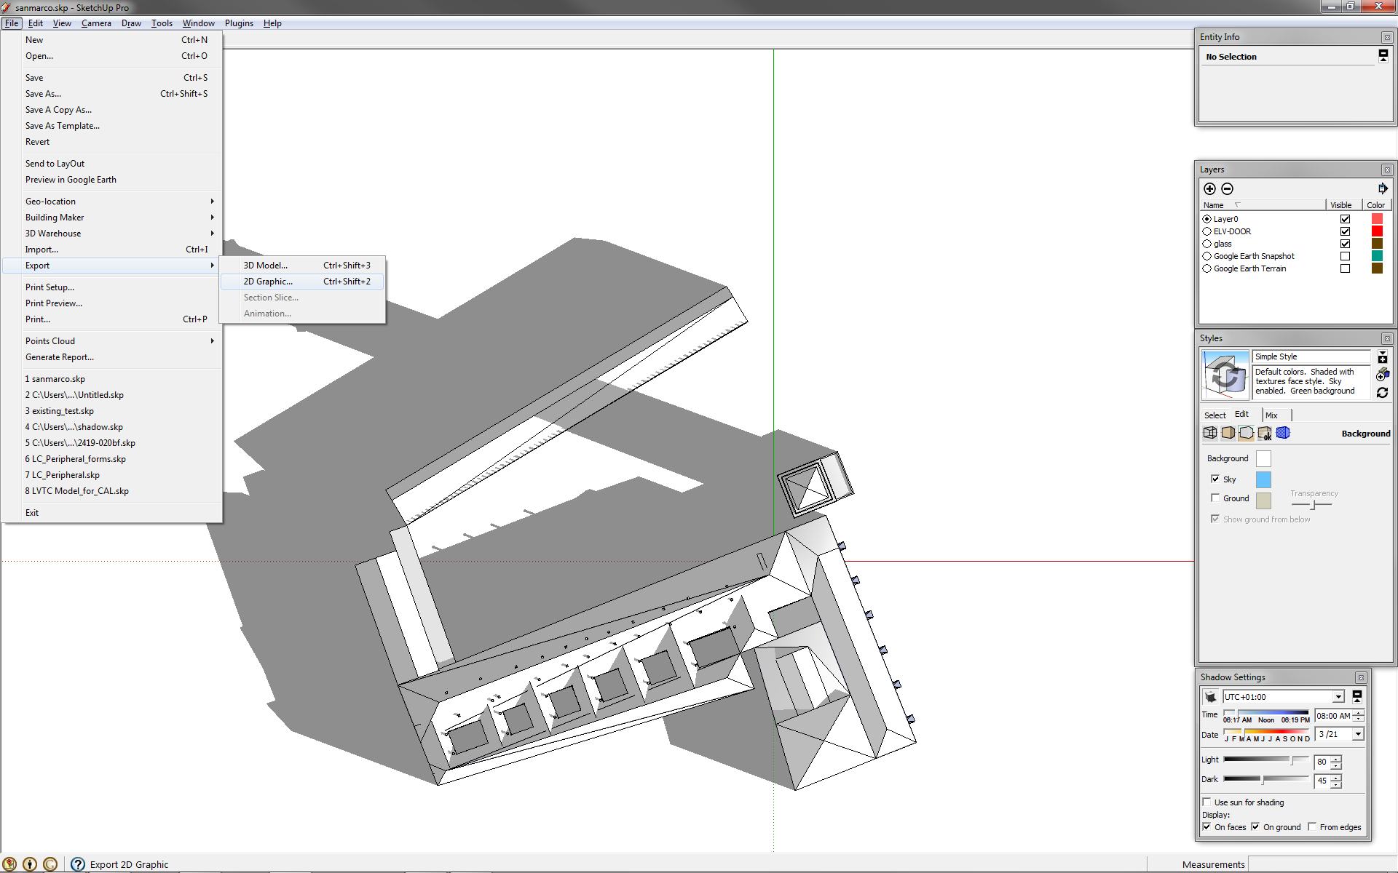
Task: Click Create new style icon
Action: pos(1382,375)
